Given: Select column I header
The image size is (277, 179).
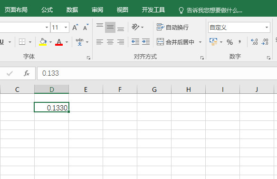Looking at the screenshot, I should point(222,89).
